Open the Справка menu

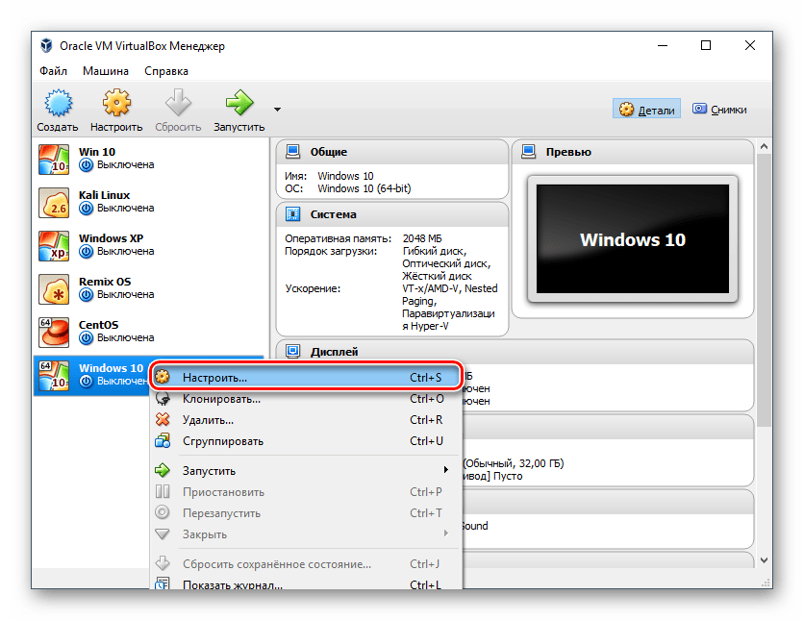click(166, 71)
